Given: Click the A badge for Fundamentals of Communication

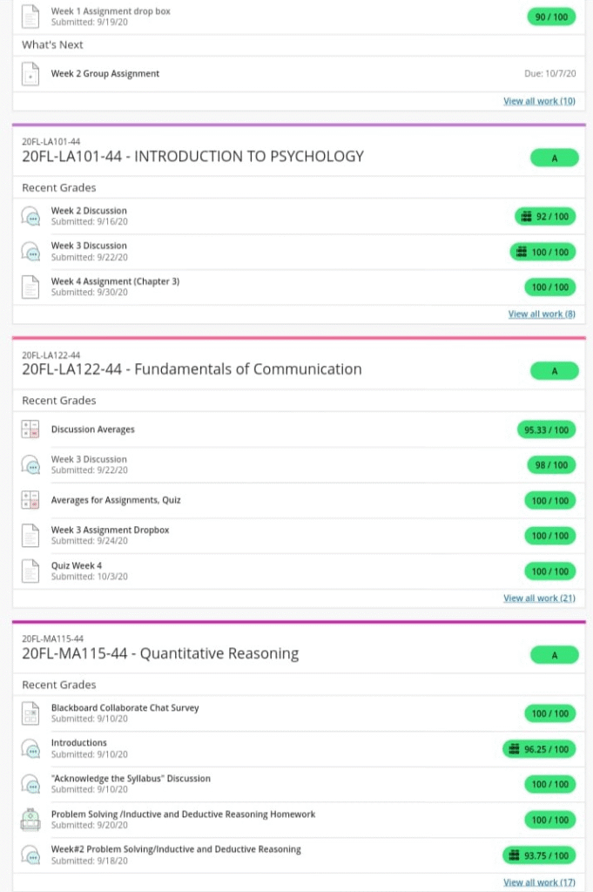Looking at the screenshot, I should pos(555,370).
